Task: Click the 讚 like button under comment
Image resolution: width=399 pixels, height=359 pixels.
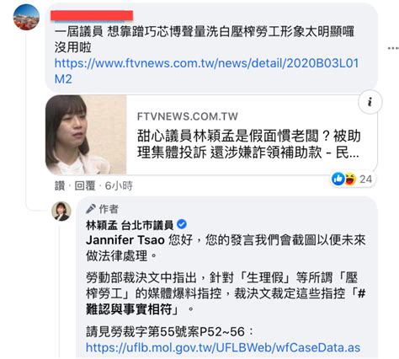Action: (60, 185)
